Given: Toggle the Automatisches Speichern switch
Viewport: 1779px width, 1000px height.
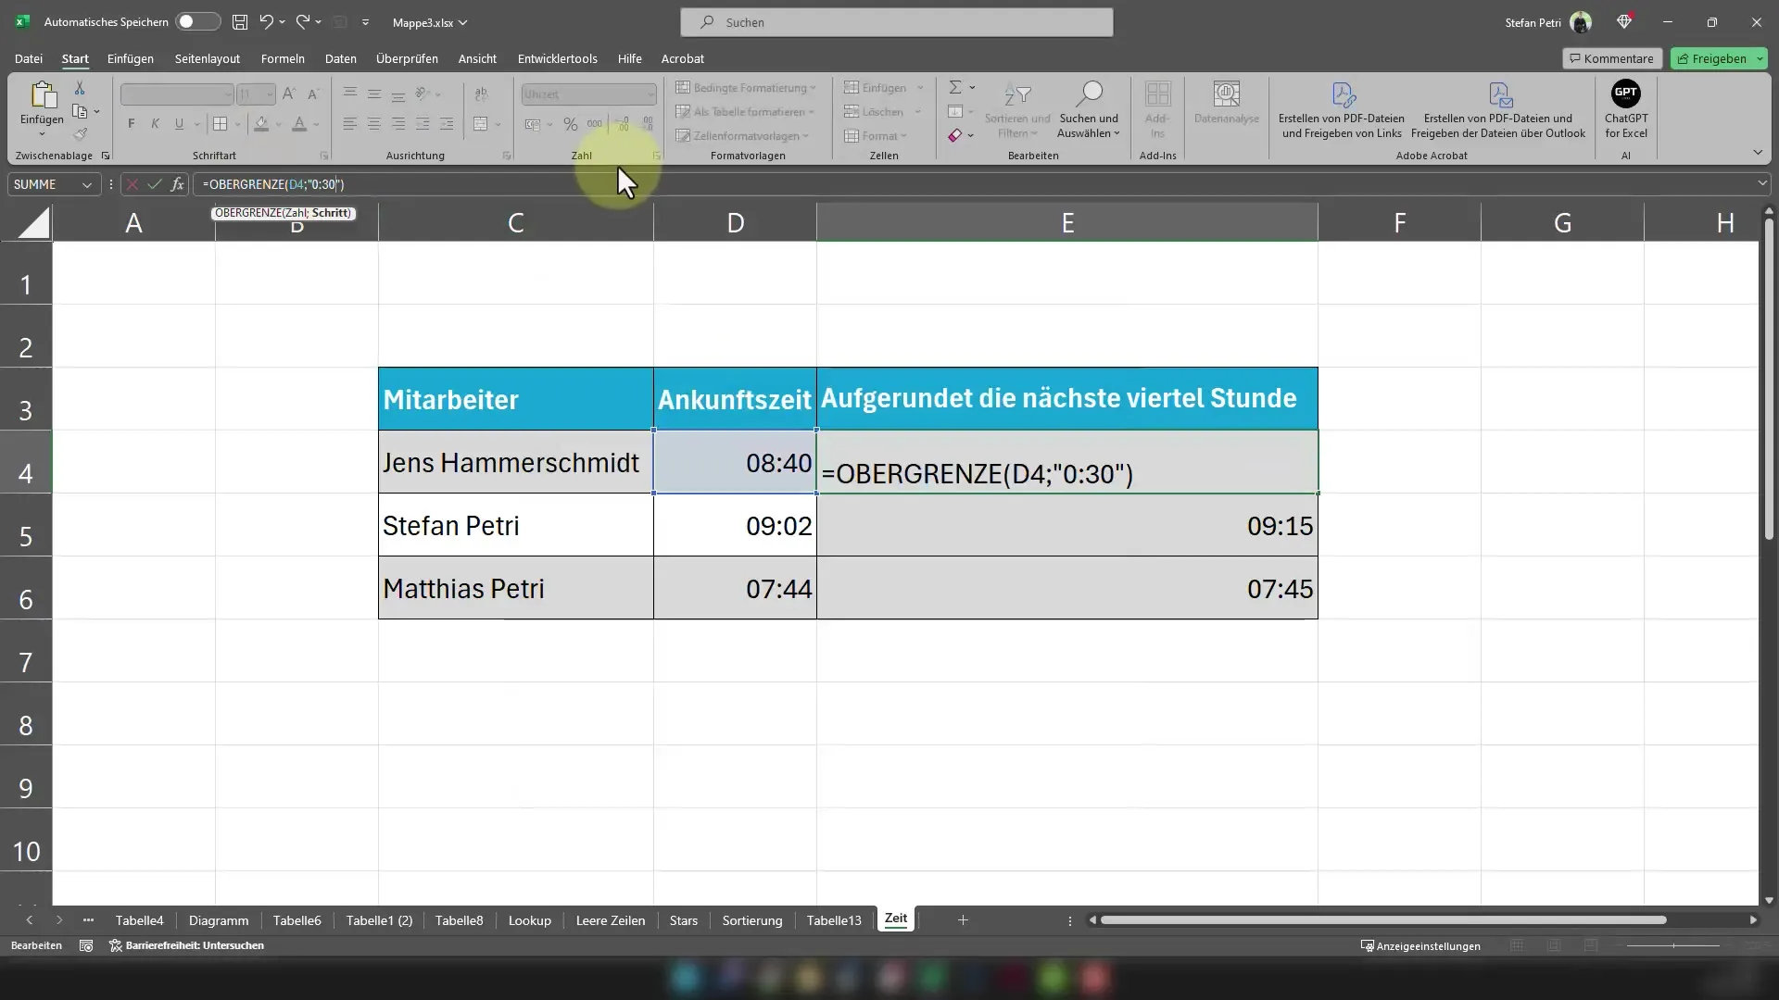Looking at the screenshot, I should click(x=197, y=21).
